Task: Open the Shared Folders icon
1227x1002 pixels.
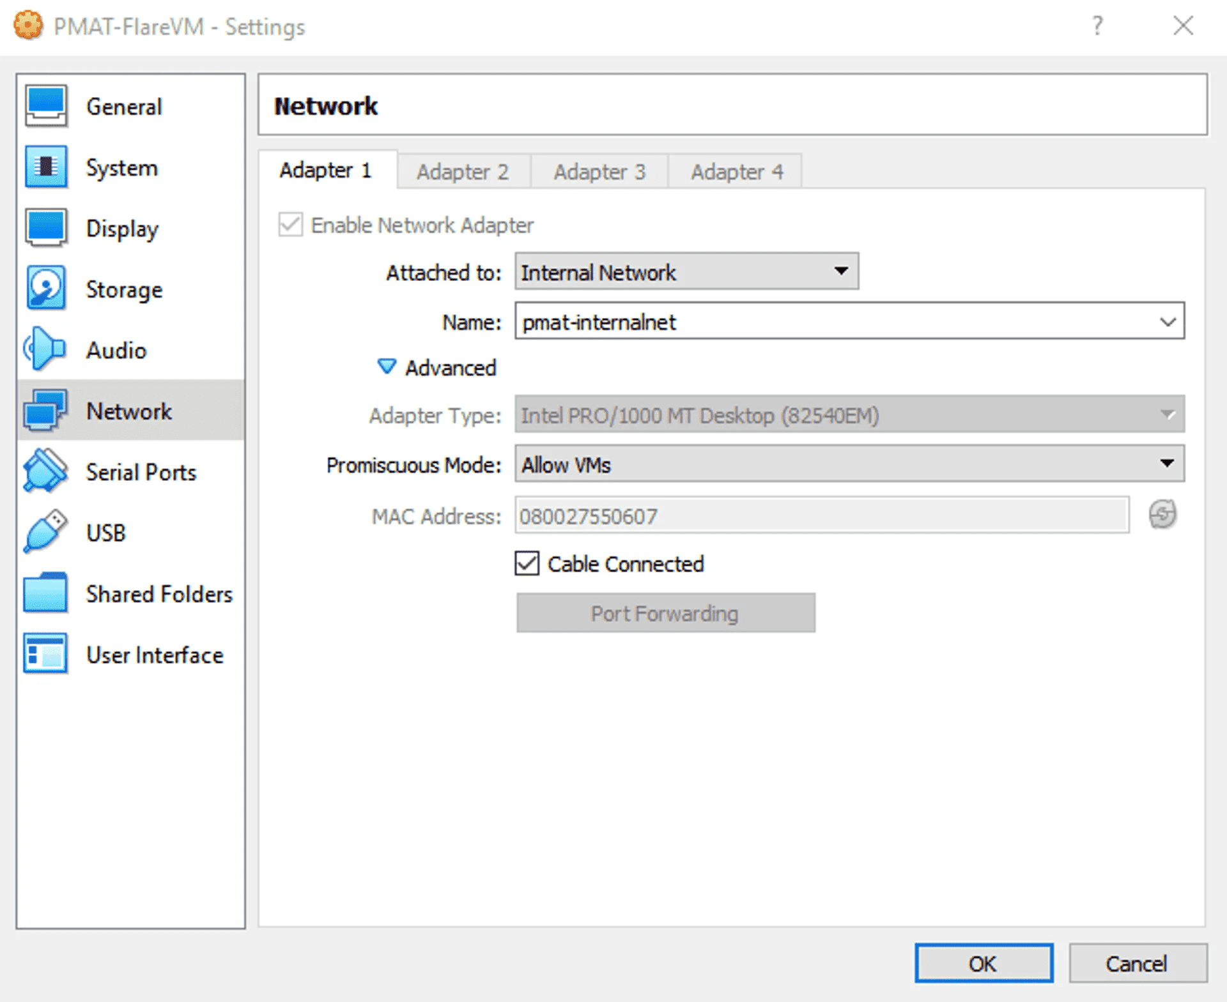Action: [x=45, y=593]
